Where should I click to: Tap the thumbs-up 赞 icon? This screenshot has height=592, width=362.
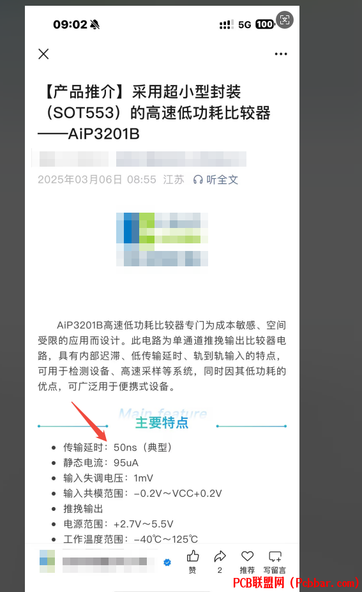(193, 556)
